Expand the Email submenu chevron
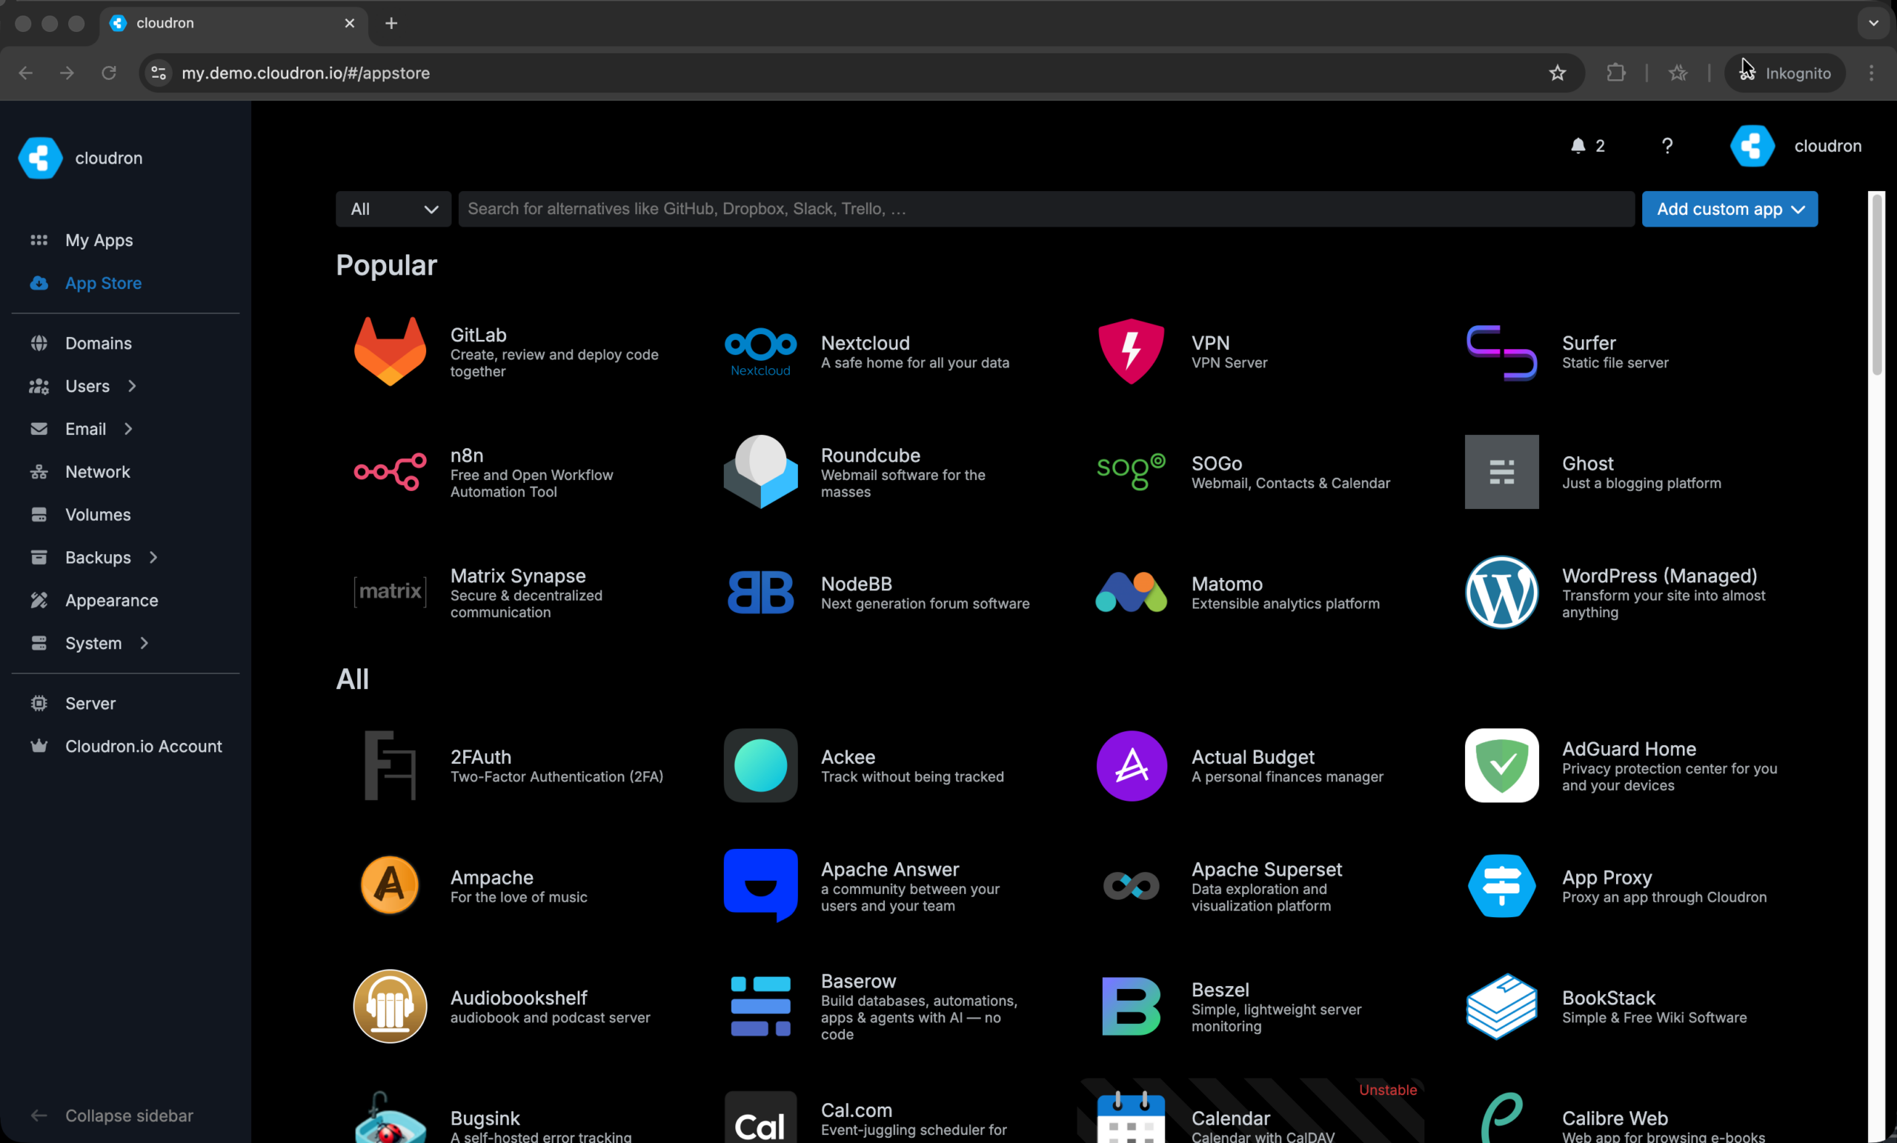Screen dimensions: 1897x1143 point(129,429)
